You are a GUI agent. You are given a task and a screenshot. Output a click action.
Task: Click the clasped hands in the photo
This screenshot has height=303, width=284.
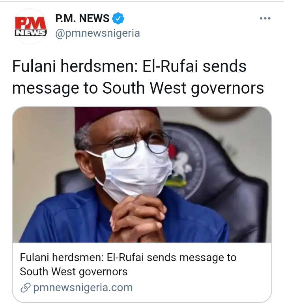138,219
